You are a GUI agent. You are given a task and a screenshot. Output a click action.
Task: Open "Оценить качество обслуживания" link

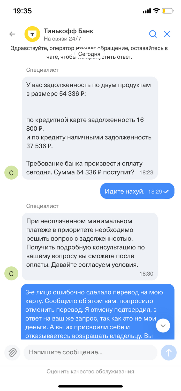(90, 372)
